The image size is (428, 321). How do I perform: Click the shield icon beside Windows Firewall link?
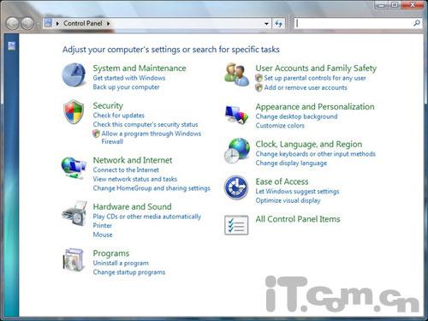pyautogui.click(x=97, y=134)
